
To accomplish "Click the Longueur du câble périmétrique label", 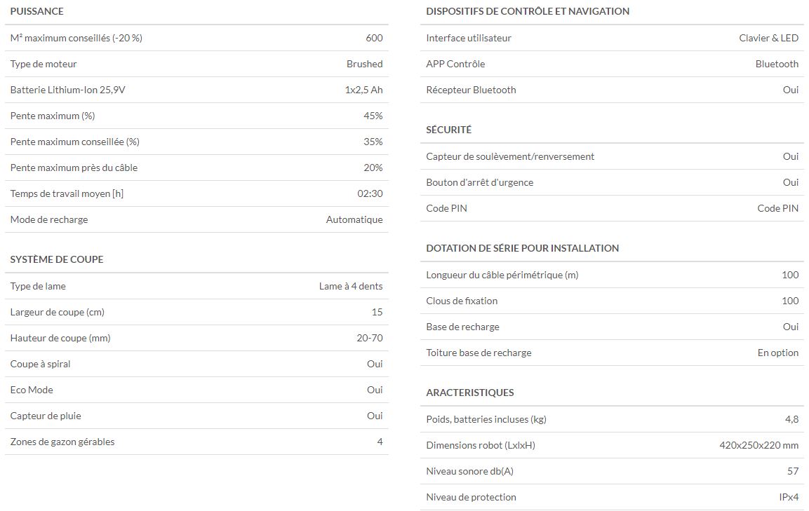I will click(x=502, y=275).
